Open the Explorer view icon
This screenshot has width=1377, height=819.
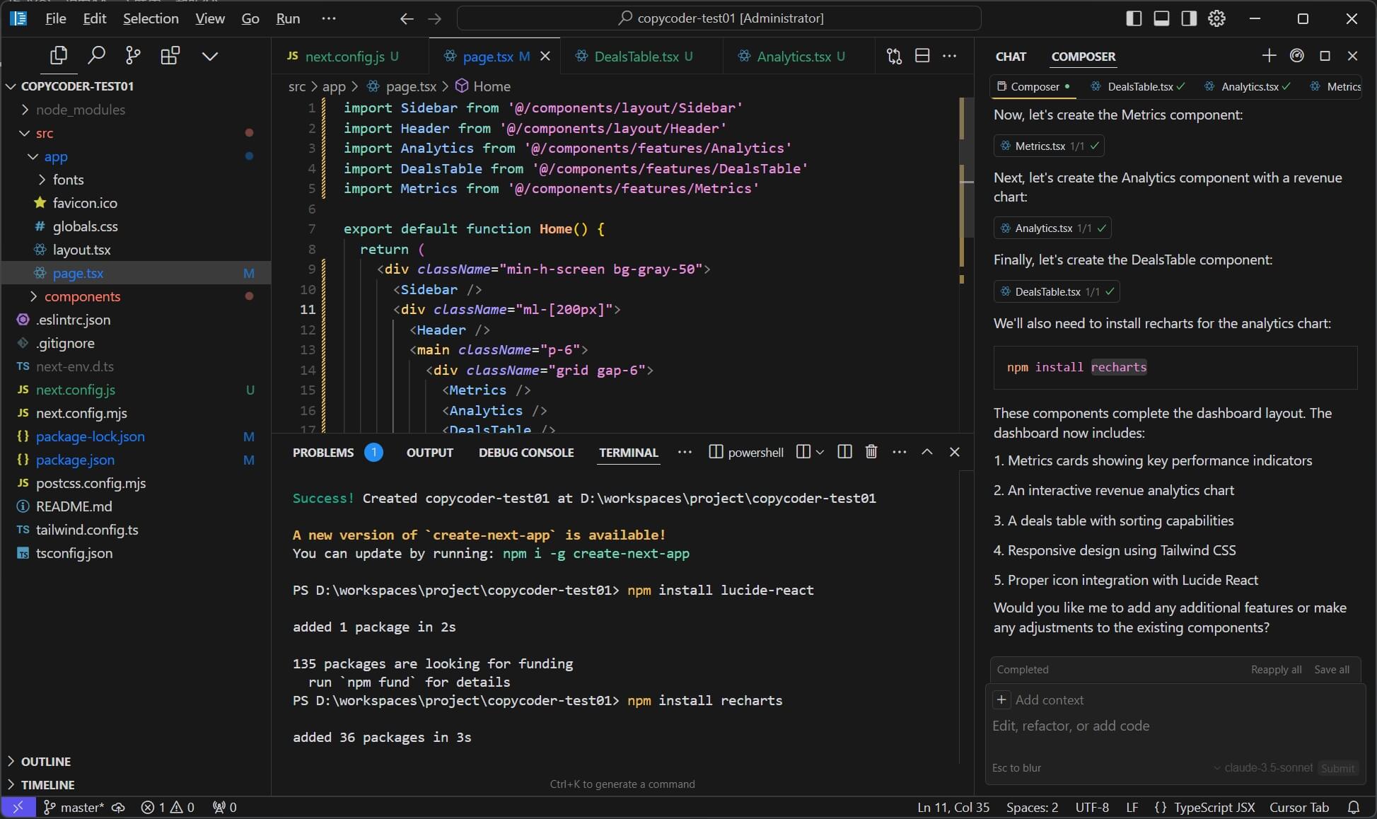click(59, 55)
